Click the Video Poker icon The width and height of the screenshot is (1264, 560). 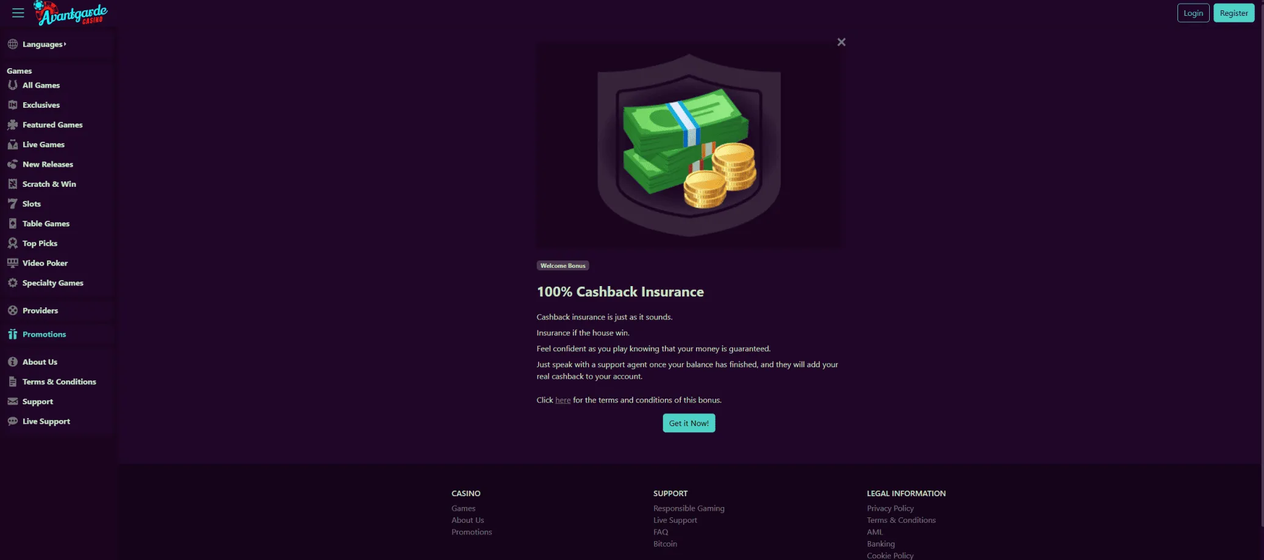pyautogui.click(x=13, y=264)
